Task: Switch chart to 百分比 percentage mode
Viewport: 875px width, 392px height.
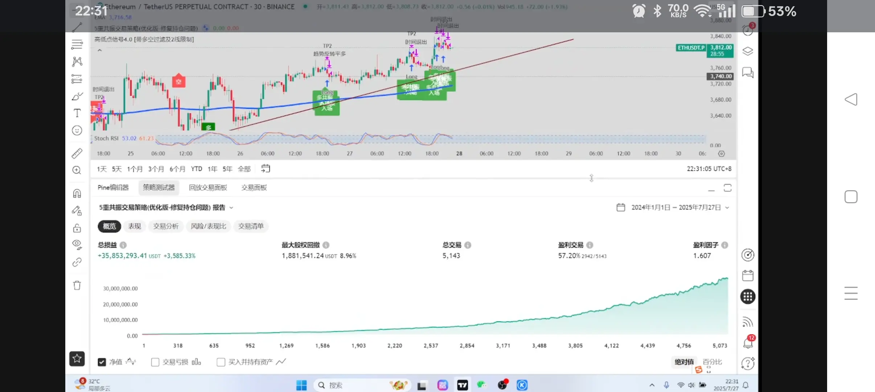Action: 712,362
